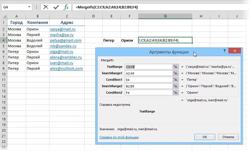The height and width of the screenshot is (151, 250).
Task: Confirm formula entry with the checkmark icon
Action: click(56, 7)
